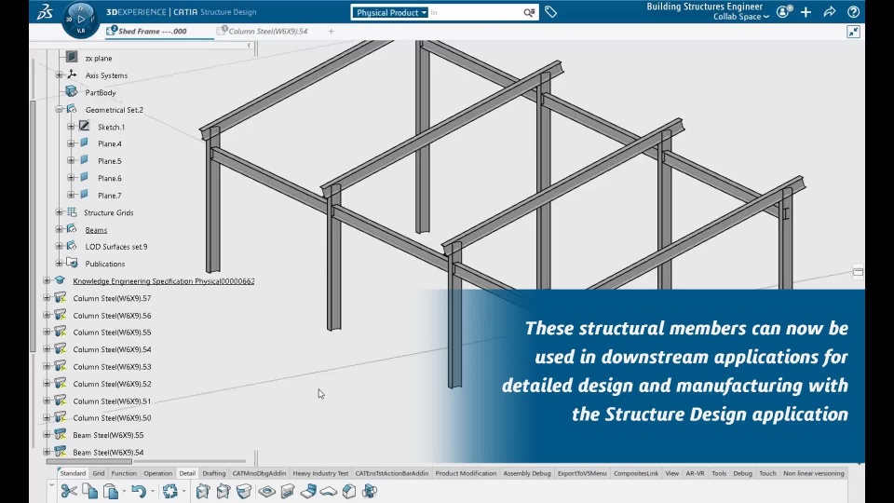The height and width of the screenshot is (503, 894).
Task: Select the cup-shaped detail tool
Action: click(x=244, y=491)
